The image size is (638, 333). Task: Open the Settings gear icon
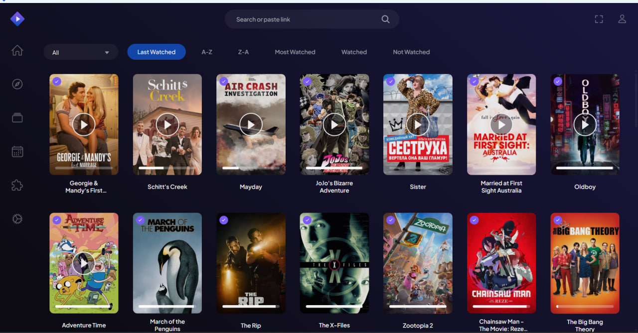point(17,219)
